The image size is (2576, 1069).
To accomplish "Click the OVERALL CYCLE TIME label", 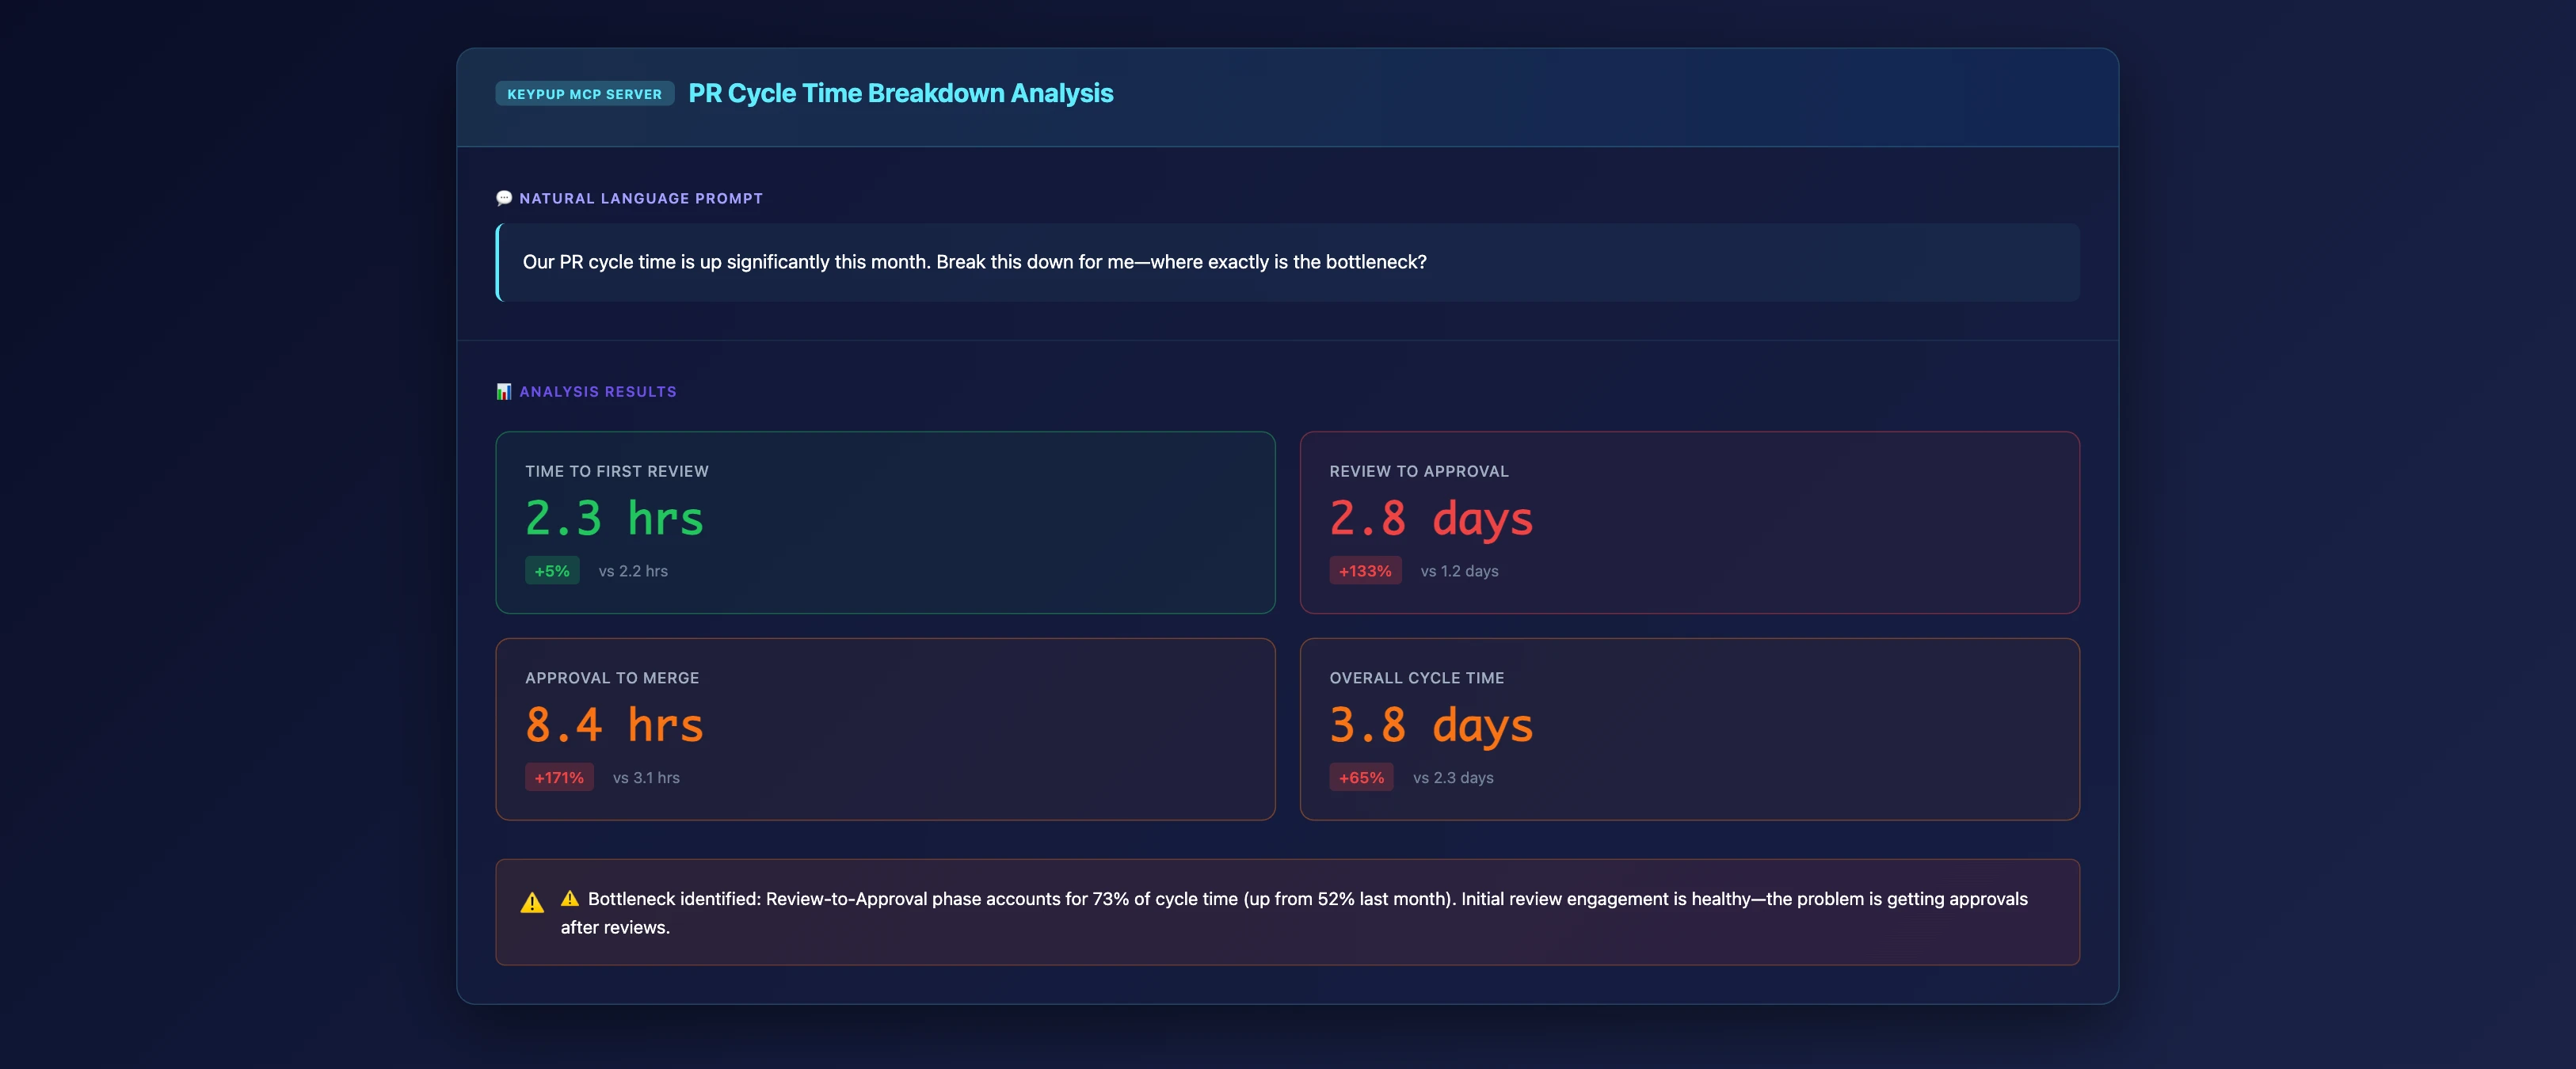I will pos(1417,678).
